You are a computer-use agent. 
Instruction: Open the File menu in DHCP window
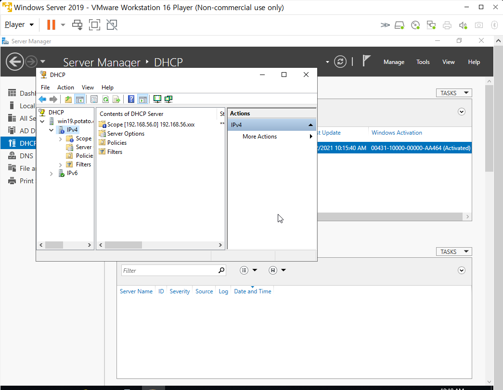tap(45, 88)
